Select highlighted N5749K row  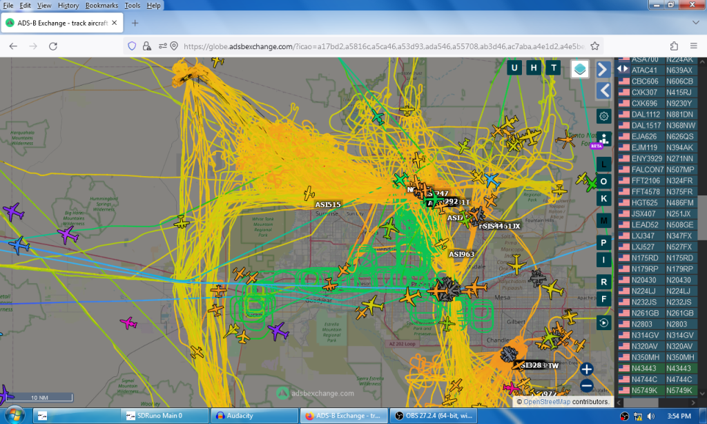(x=657, y=391)
